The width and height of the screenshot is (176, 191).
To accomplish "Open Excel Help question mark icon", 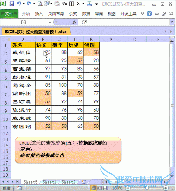I will (149, 13).
